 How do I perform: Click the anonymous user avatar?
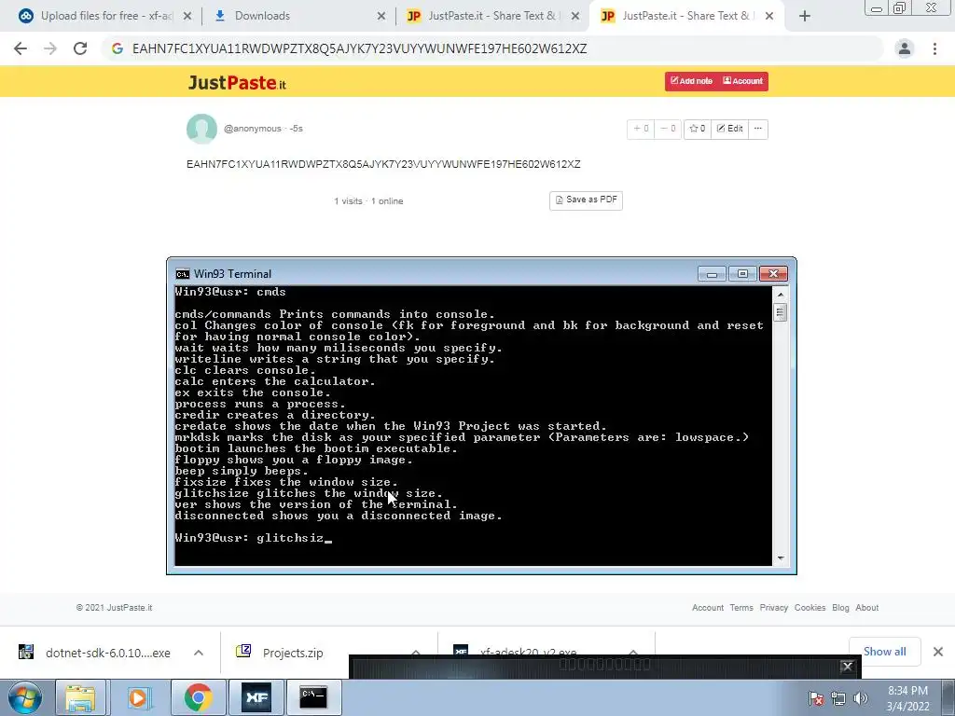pyautogui.click(x=201, y=129)
